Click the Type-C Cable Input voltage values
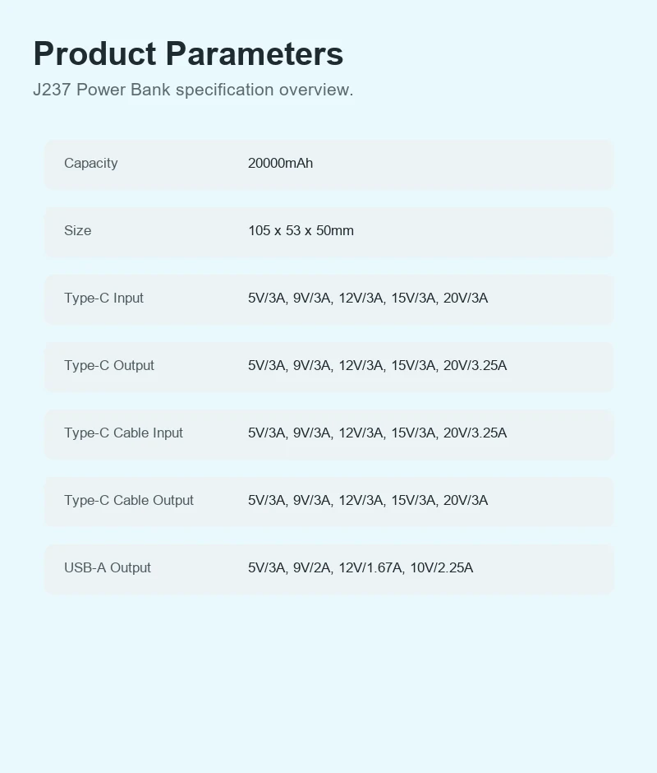 377,433
